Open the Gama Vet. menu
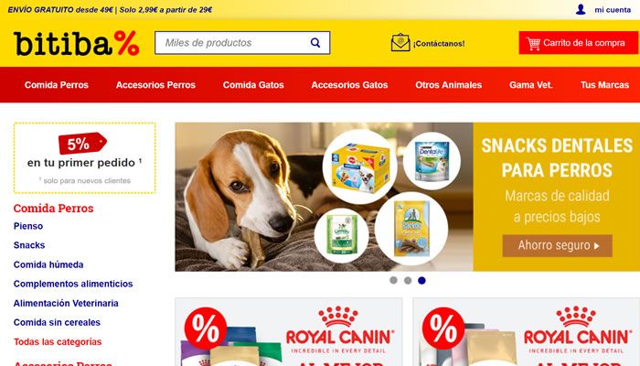640x366 pixels. 530,85
